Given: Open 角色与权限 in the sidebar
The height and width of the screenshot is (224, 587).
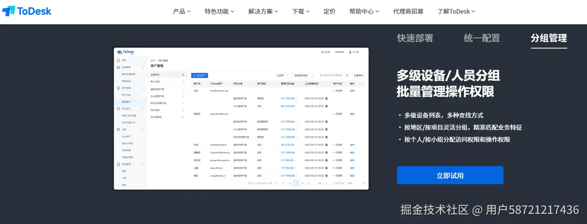Looking at the screenshot, I should point(127,143).
